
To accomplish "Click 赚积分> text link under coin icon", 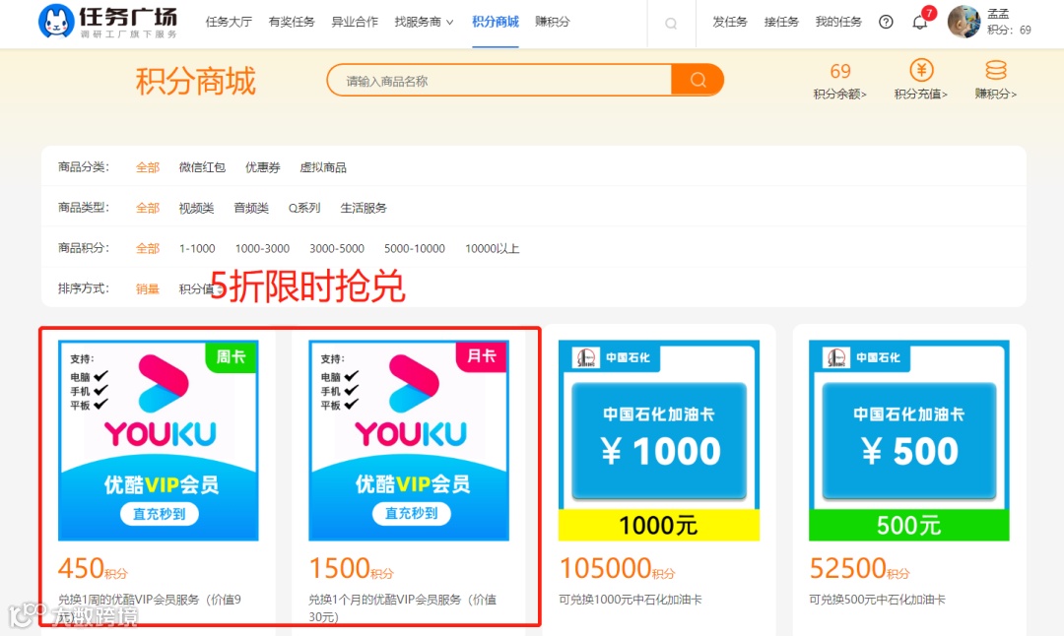I will tap(995, 95).
